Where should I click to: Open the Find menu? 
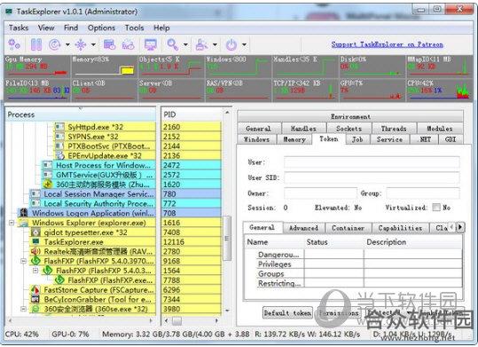71,28
